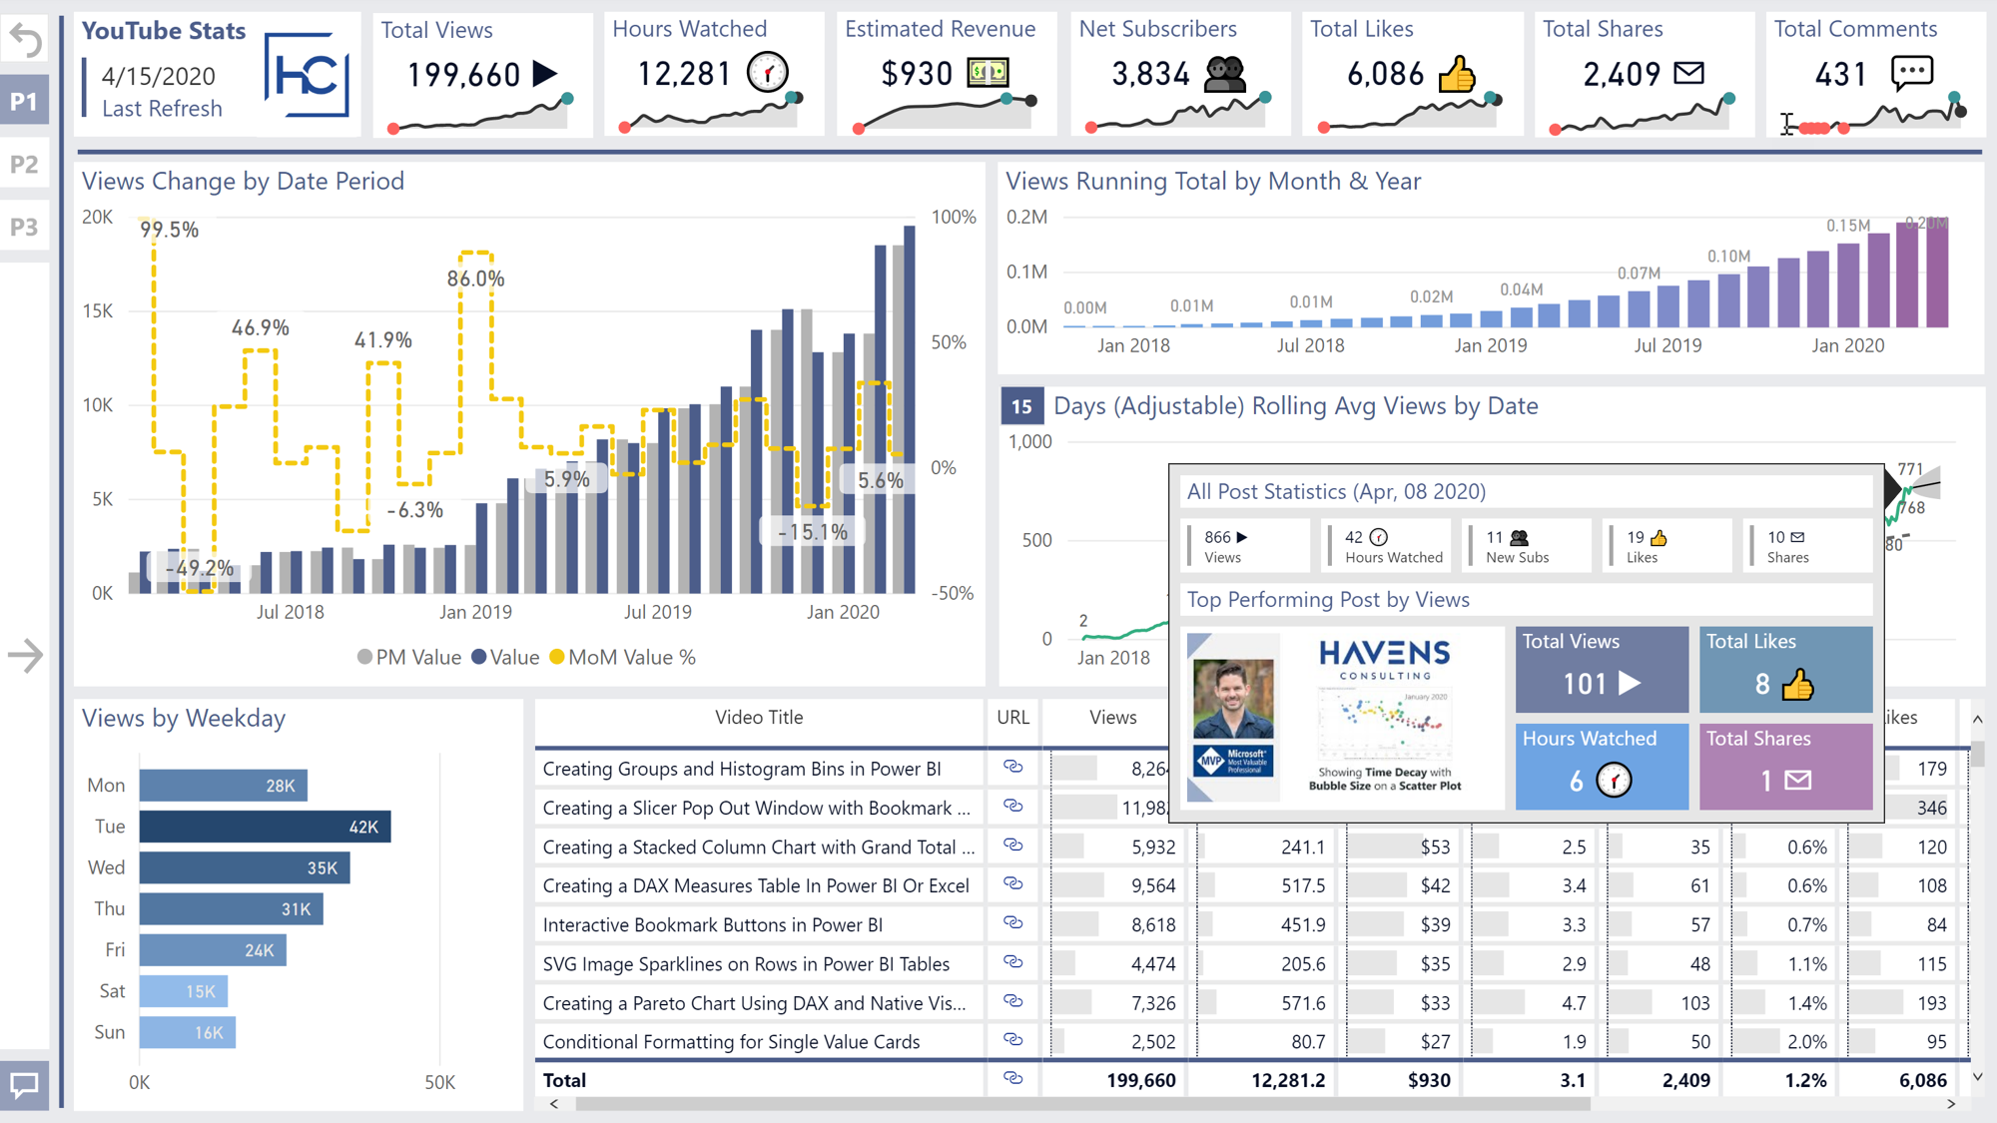Switch to report page P3
Image resolution: width=1997 pixels, height=1123 pixels.
click(x=24, y=228)
